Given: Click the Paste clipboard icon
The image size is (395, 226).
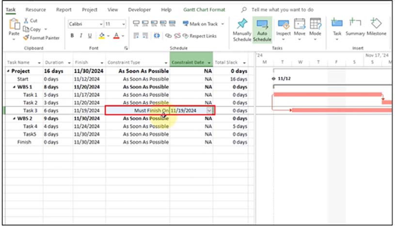Looking at the screenshot, I should pos(14,24).
